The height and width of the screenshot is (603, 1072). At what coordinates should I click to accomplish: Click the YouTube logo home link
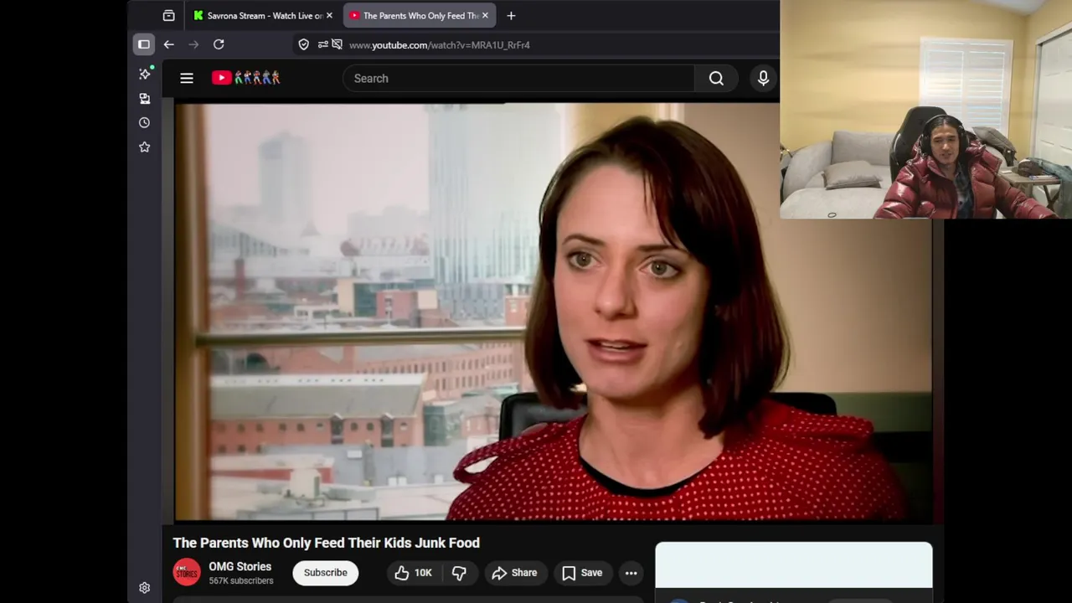(x=245, y=78)
